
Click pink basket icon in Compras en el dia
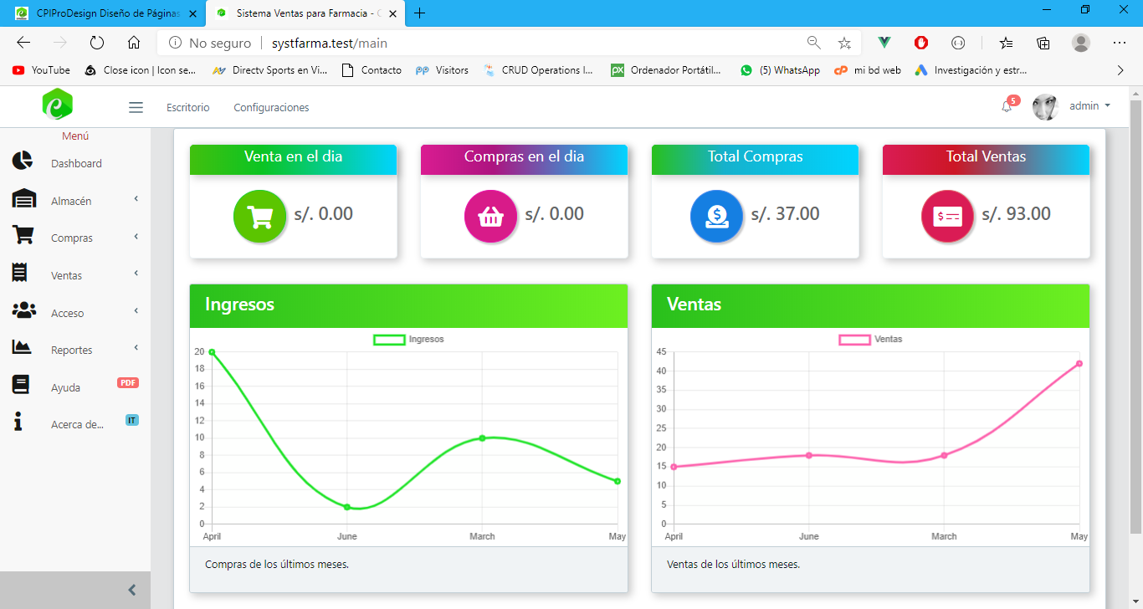pyautogui.click(x=491, y=216)
